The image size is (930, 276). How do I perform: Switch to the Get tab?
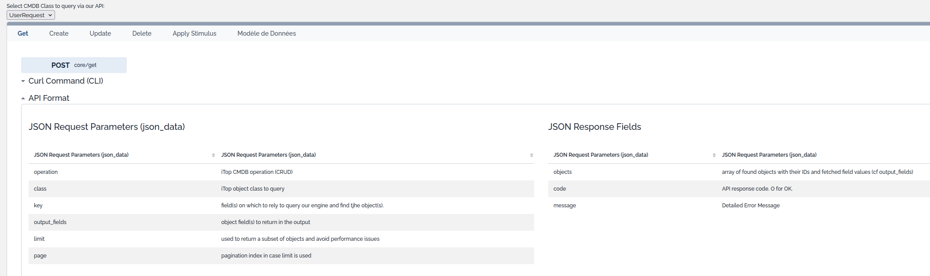click(x=23, y=33)
